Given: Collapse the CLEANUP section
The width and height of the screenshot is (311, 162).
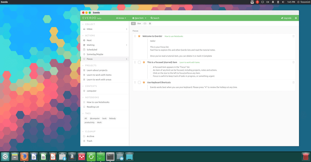Looking at the screenshot, I should (83, 131).
